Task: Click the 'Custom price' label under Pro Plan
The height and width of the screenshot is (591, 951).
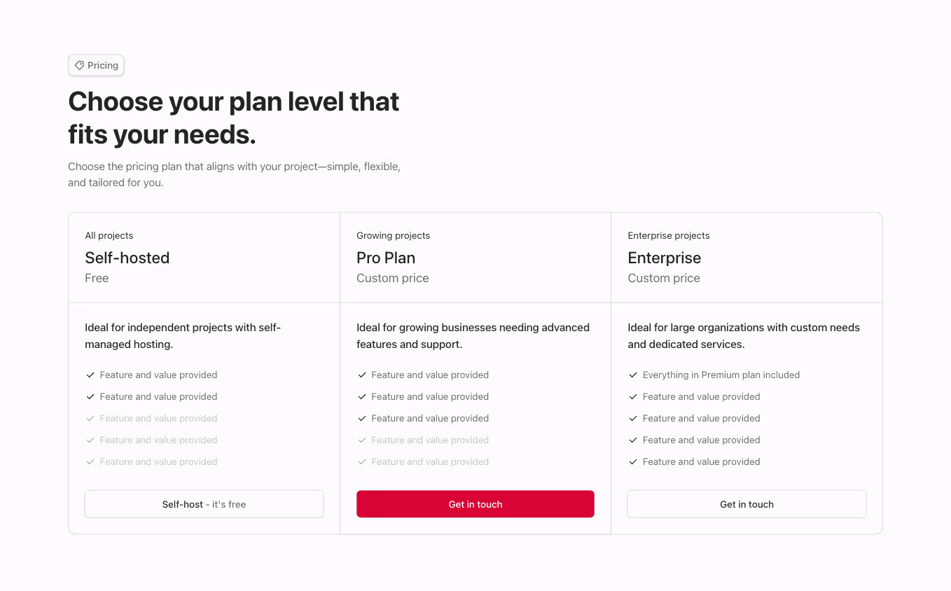Action: point(392,278)
